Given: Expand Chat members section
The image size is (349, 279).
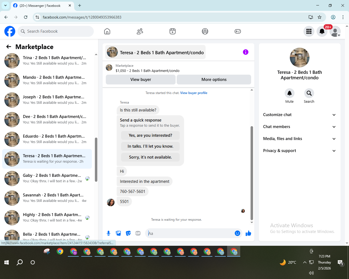Looking at the screenshot, I should 299,127.
